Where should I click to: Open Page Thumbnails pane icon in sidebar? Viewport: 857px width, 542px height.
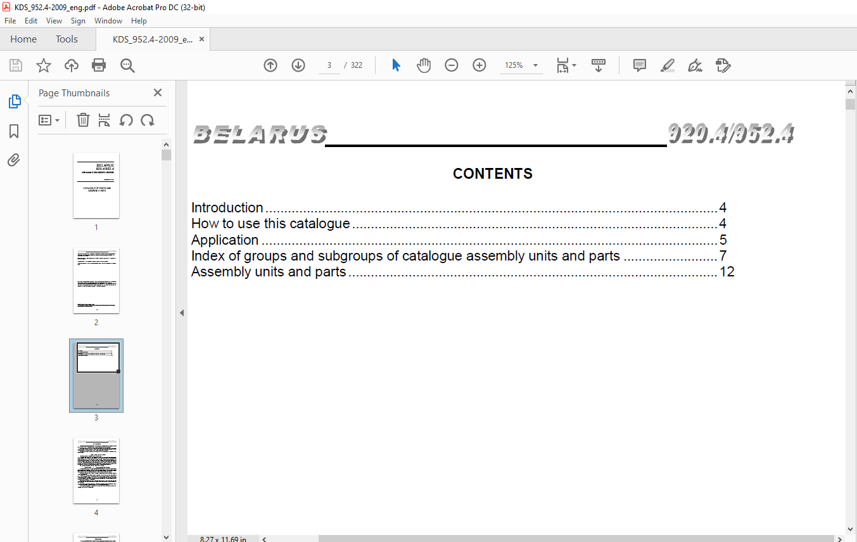tap(14, 101)
